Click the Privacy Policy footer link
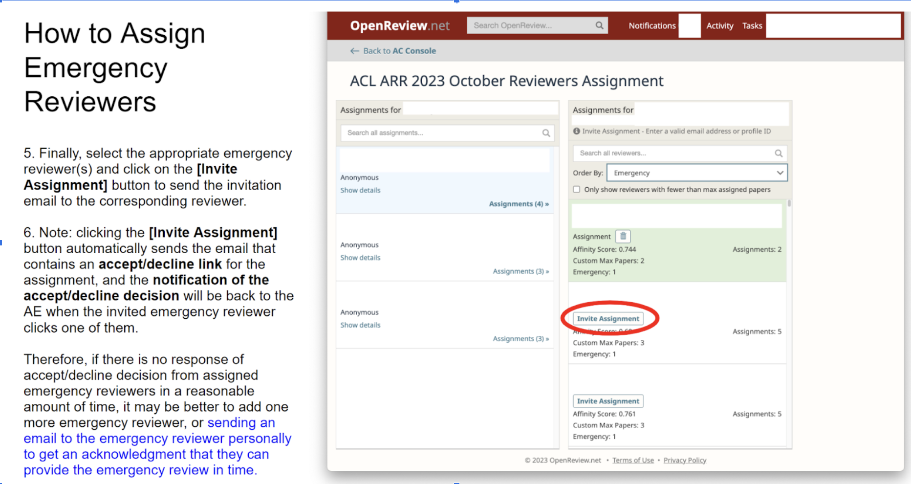Screen dimensions: 911x484 685,460
